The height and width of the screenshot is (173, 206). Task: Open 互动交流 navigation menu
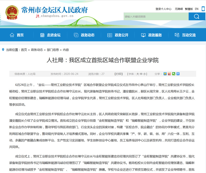pos(189,35)
